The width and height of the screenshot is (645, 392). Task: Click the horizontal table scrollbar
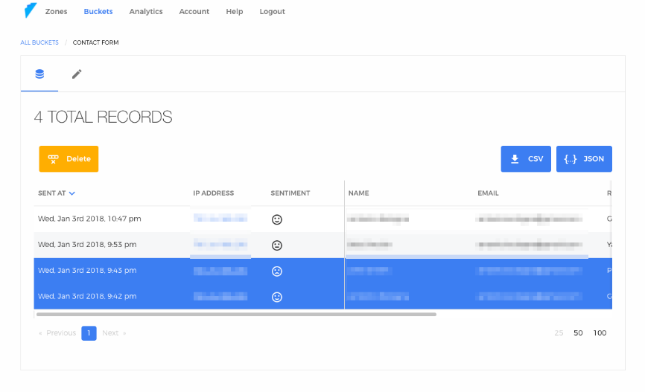tap(235, 315)
